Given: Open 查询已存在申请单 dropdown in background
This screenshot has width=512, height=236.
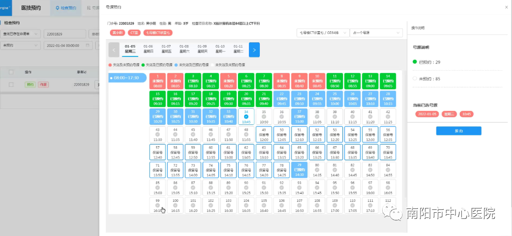Looking at the screenshot, I should [20, 34].
